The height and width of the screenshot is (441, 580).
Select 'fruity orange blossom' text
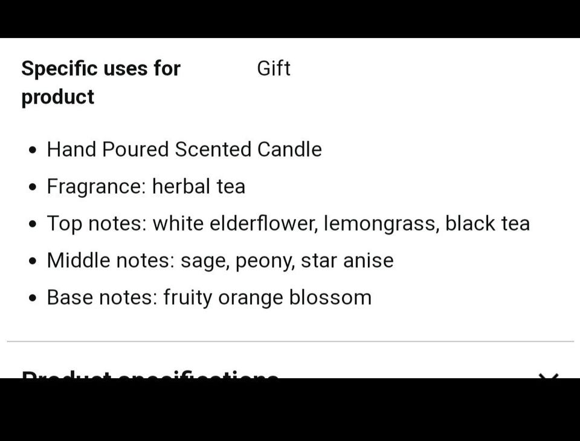point(267,298)
